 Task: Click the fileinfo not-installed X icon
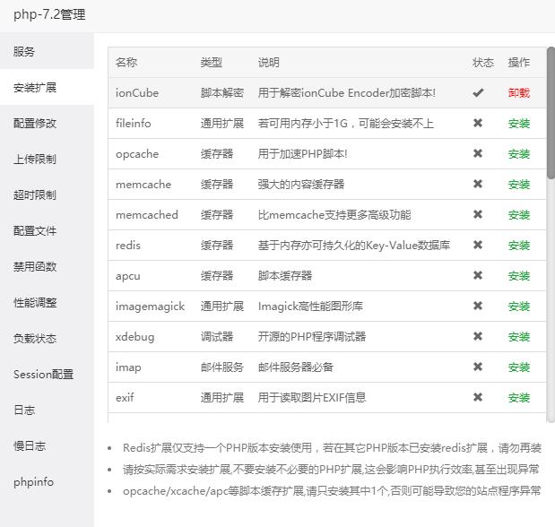478,123
